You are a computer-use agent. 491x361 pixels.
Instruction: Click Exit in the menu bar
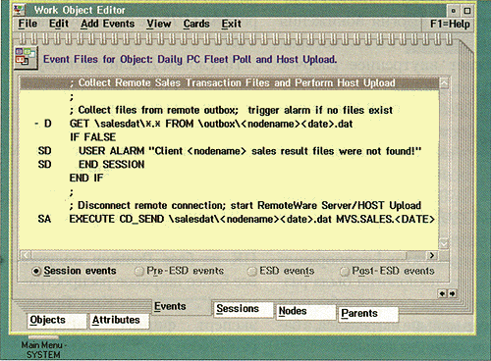pos(231,24)
